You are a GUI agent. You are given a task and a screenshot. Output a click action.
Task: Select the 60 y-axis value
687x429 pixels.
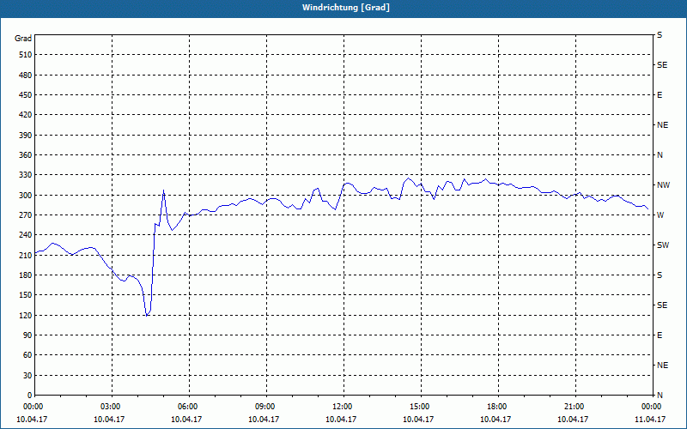[x=27, y=355]
